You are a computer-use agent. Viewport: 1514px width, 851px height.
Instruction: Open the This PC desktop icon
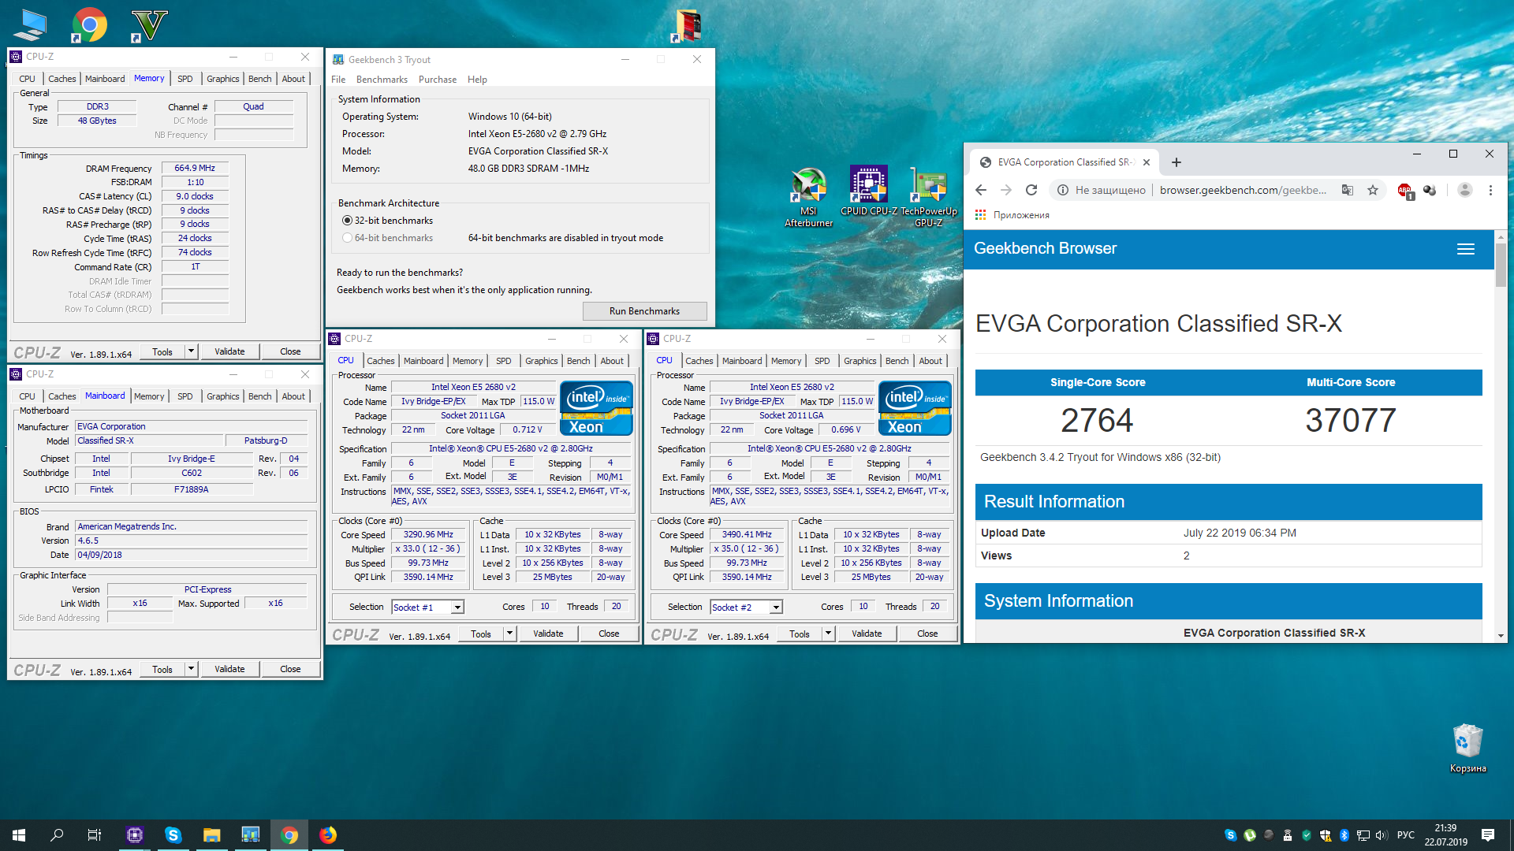click(30, 25)
